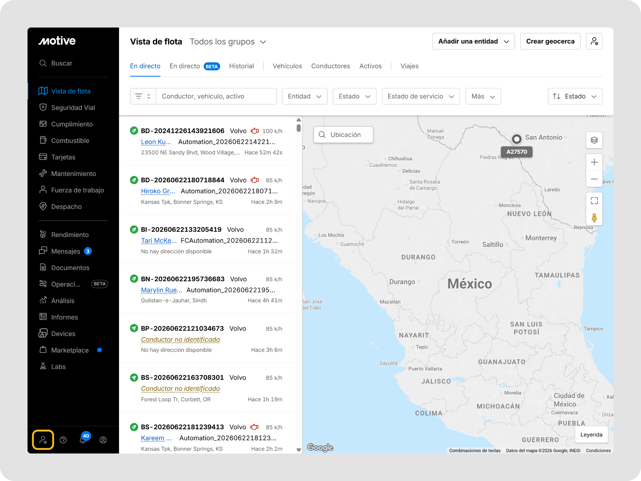Open the Estado sort dropdown

click(575, 96)
